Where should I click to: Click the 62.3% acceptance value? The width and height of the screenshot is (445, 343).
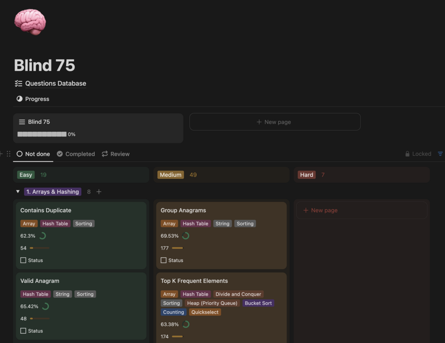pos(28,236)
